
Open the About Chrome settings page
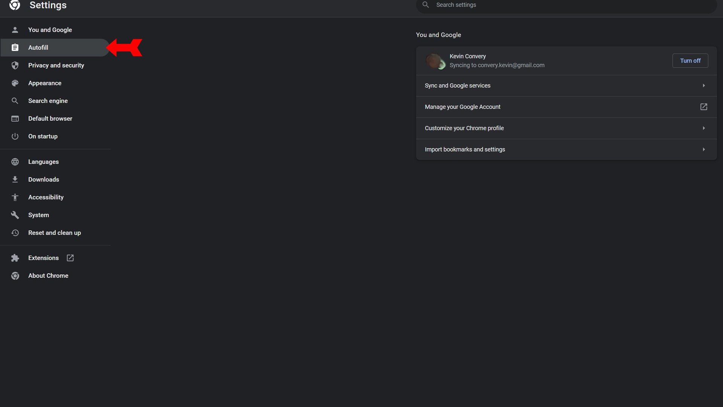click(48, 275)
